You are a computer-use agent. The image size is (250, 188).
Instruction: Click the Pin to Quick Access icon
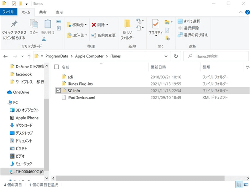tap(14, 24)
